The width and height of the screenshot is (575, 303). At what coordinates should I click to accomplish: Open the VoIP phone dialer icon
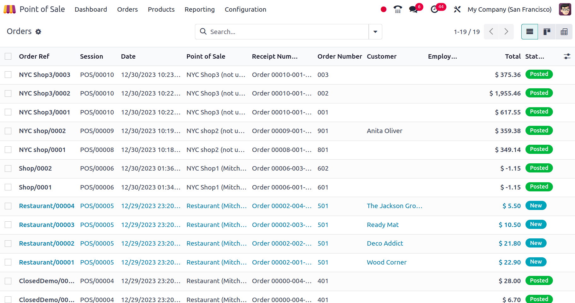click(398, 9)
